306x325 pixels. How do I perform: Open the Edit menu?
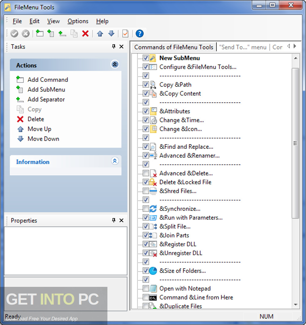(x=34, y=21)
